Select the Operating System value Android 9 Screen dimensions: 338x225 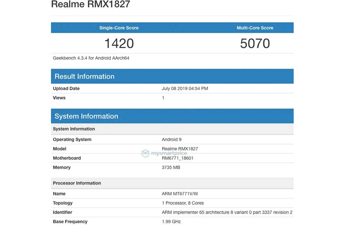pos(172,139)
